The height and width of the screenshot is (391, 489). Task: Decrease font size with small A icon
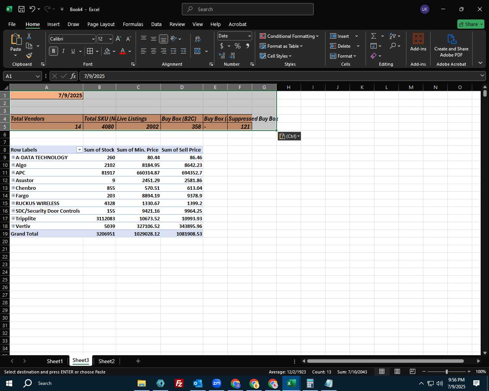(x=128, y=39)
